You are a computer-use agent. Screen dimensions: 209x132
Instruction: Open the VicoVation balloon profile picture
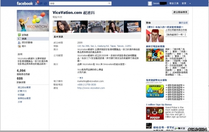click(33, 21)
